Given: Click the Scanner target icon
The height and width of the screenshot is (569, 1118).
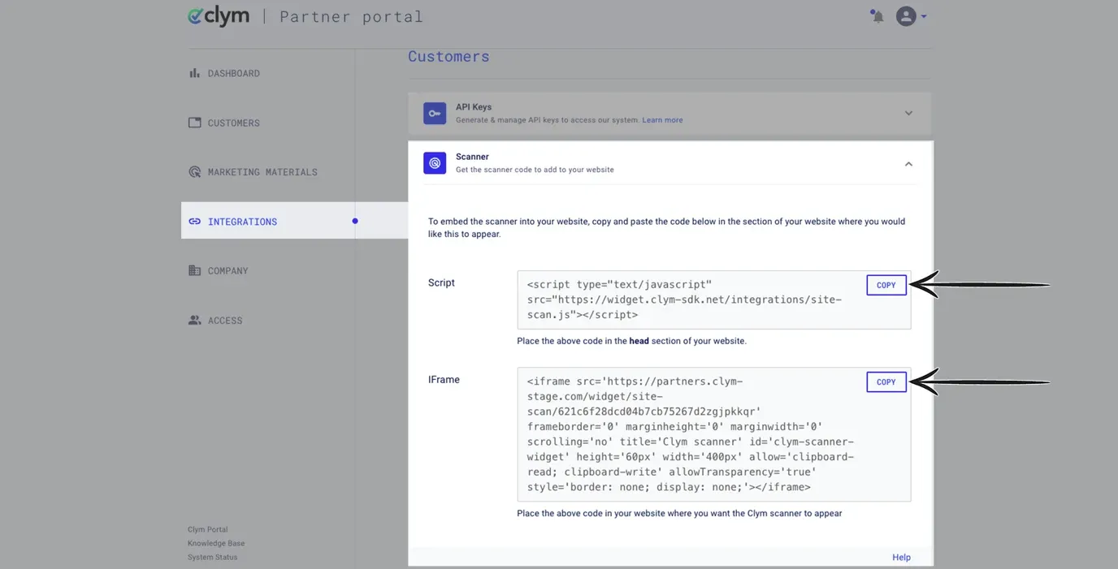Looking at the screenshot, I should [x=435, y=163].
